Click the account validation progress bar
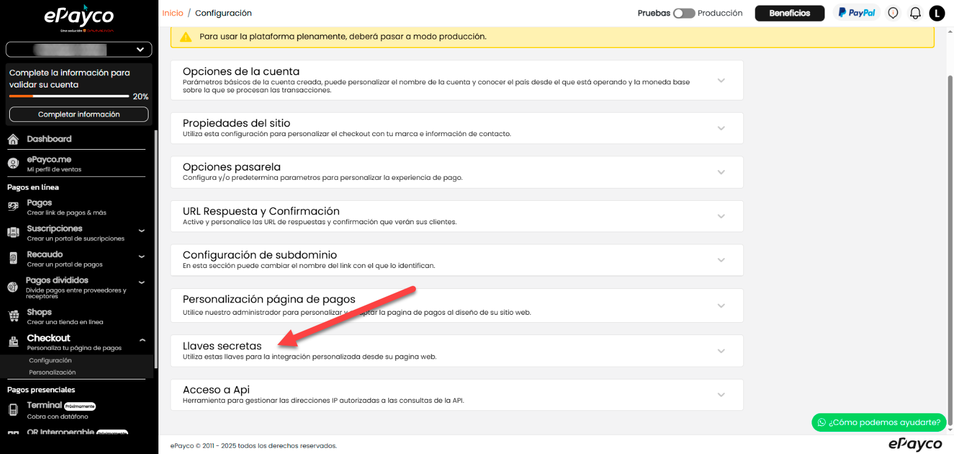The image size is (954, 454). [69, 96]
